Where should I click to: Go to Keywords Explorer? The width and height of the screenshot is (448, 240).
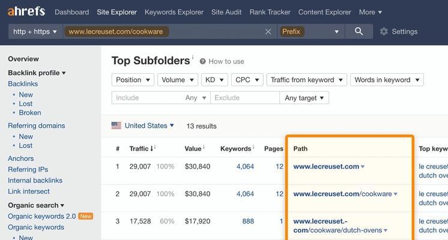tap(174, 12)
